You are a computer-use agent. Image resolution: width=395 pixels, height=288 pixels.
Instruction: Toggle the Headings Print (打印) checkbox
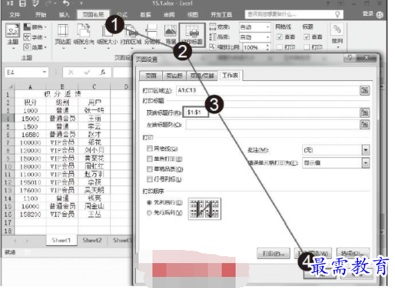[306, 47]
